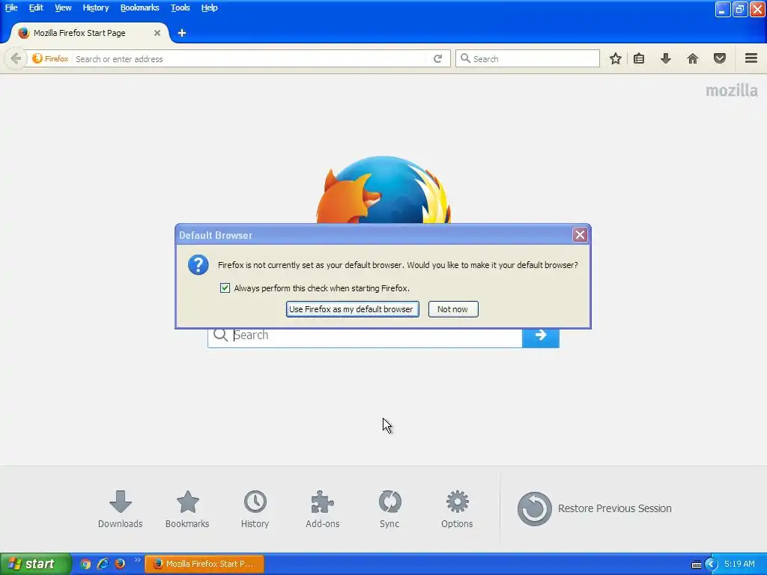The width and height of the screenshot is (767, 575).
Task: Launch Firefox from quick launch bar
Action: [x=120, y=564]
